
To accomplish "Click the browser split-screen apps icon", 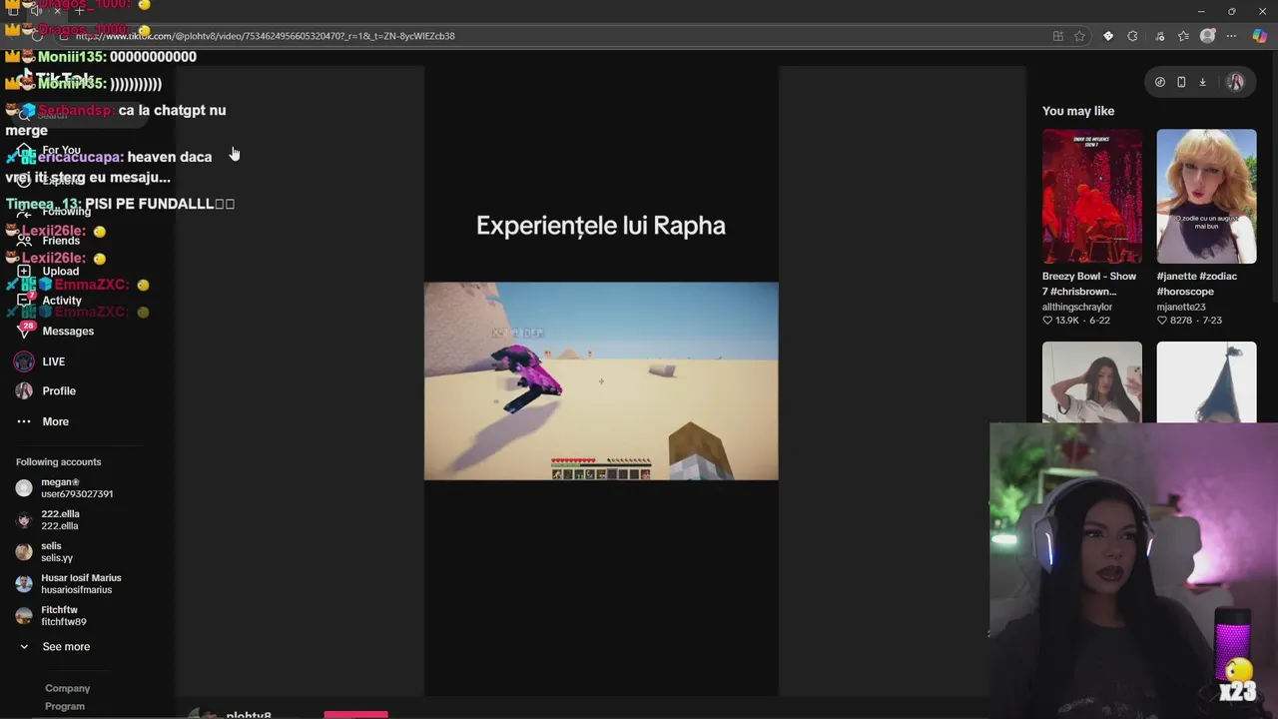I will click(1058, 36).
